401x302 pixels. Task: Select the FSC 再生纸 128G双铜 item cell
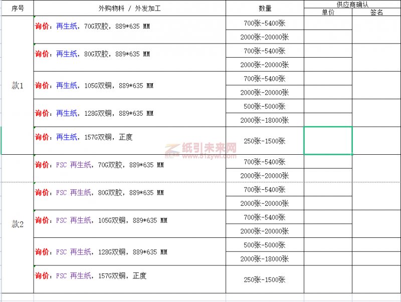coord(129,251)
